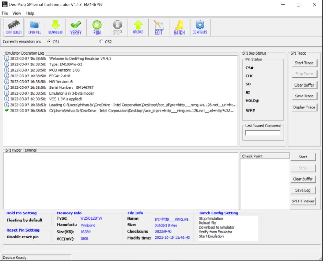This screenshot has height=261, width=323.
Task: Select the CHIP SELECT tool
Action: (x=13, y=27)
